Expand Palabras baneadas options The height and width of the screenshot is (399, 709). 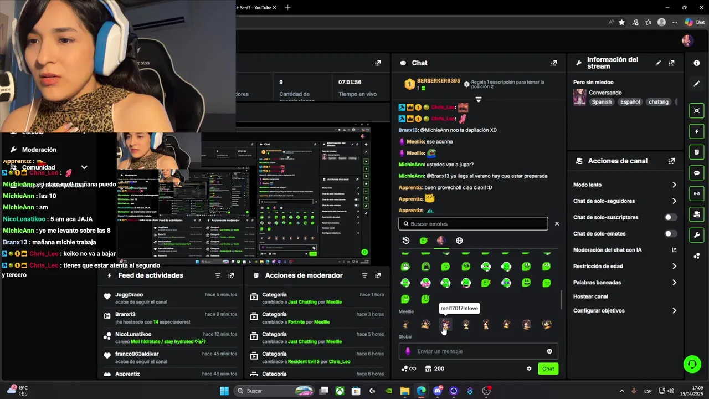[x=674, y=283]
